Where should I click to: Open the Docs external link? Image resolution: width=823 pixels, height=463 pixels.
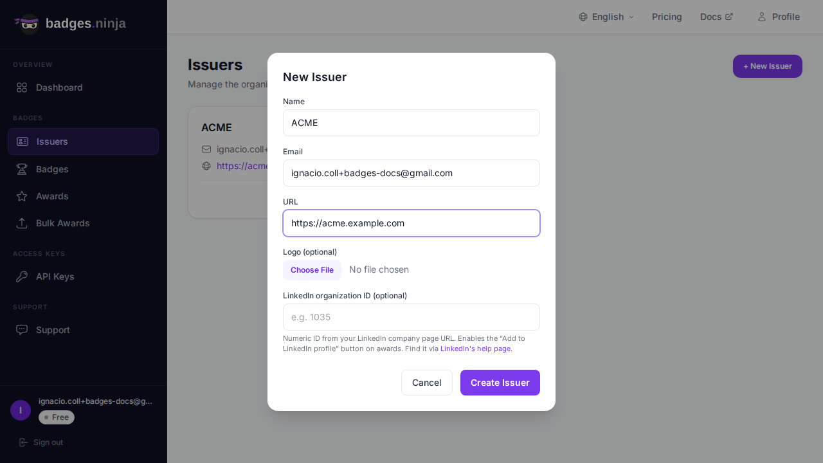click(x=716, y=17)
